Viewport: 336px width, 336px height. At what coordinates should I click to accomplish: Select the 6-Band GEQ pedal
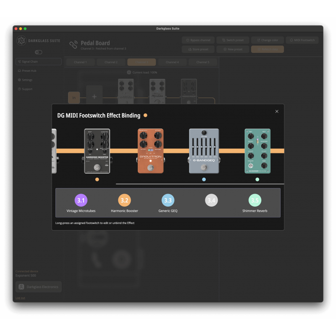click(204, 151)
